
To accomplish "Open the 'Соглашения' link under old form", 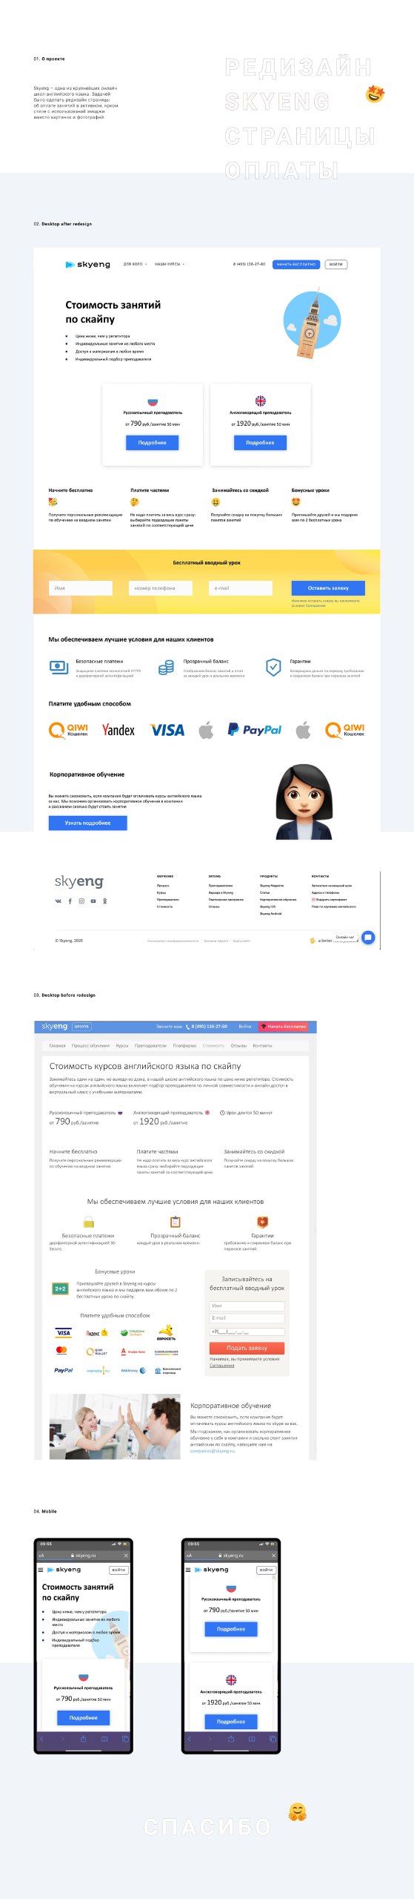I will 221,1365.
